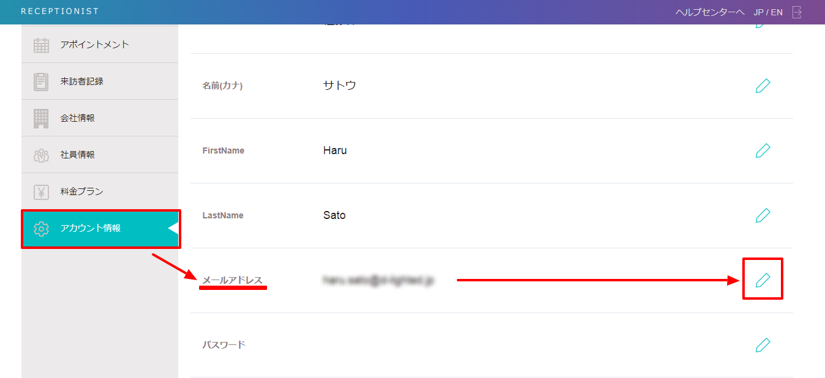Open password editing via パスワード pencil icon
Screen dimensions: 825x378
763,345
